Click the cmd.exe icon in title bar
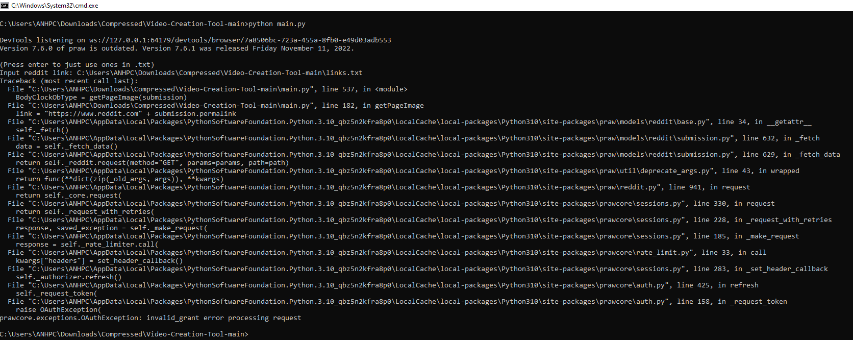 pos(5,5)
